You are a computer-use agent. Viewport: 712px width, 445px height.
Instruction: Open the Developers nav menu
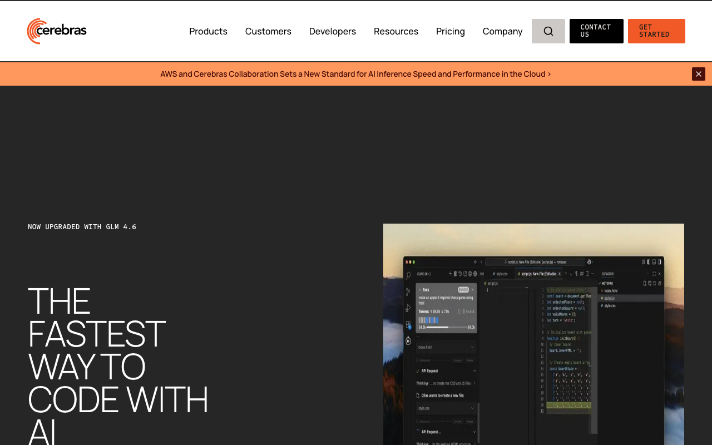332,31
